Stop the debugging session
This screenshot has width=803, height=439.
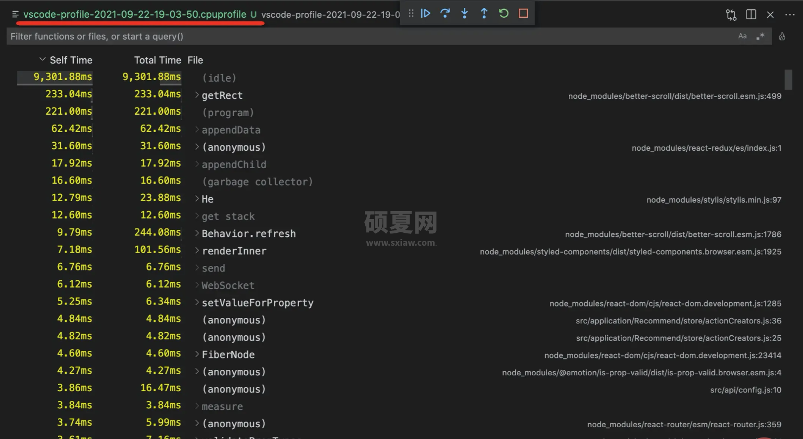coord(523,13)
